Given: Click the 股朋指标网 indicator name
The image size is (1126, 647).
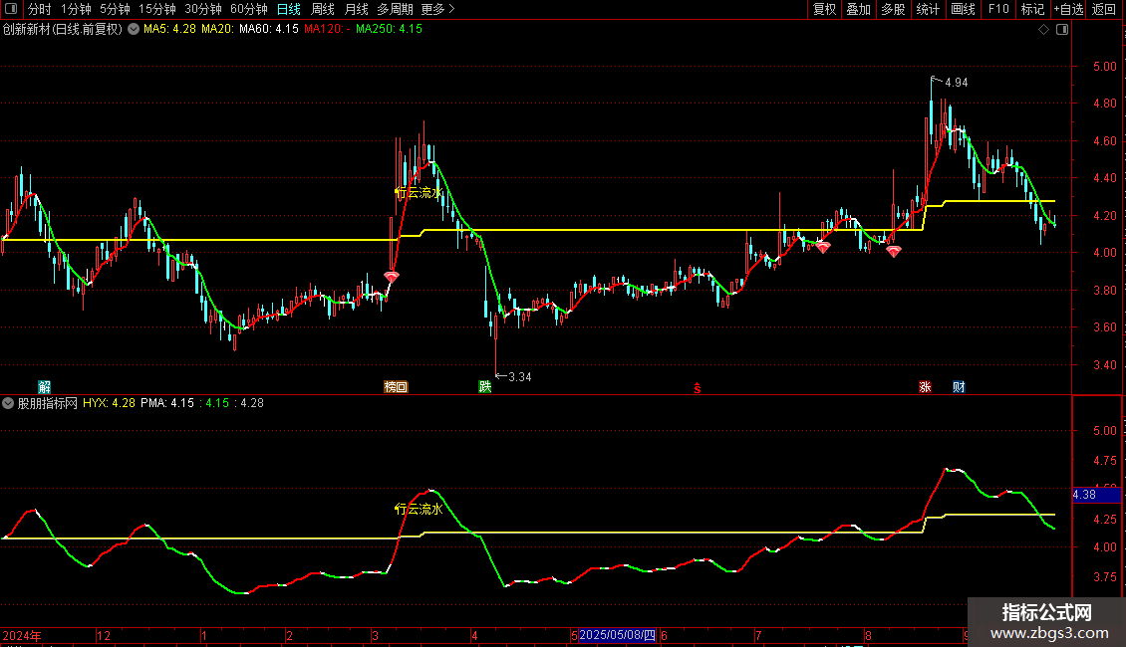Looking at the screenshot, I should click(48, 403).
